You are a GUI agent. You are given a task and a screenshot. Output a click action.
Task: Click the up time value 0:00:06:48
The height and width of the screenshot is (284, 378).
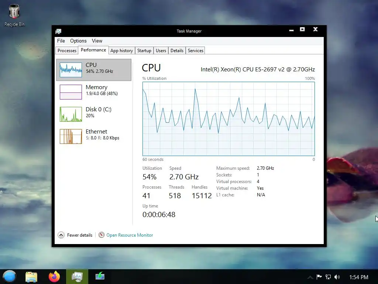tap(159, 214)
